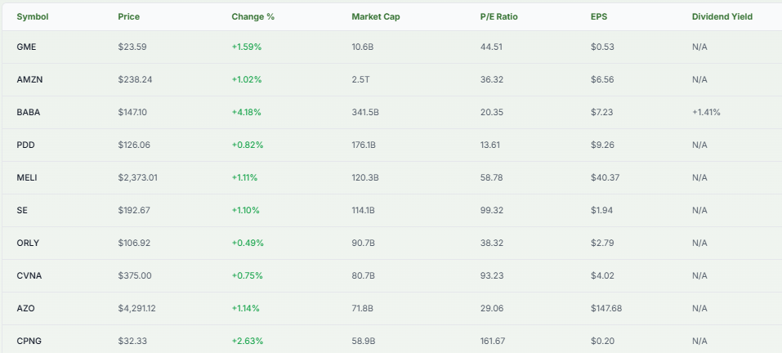Select the AZO ticker symbol
The height and width of the screenshot is (353, 782).
click(25, 308)
